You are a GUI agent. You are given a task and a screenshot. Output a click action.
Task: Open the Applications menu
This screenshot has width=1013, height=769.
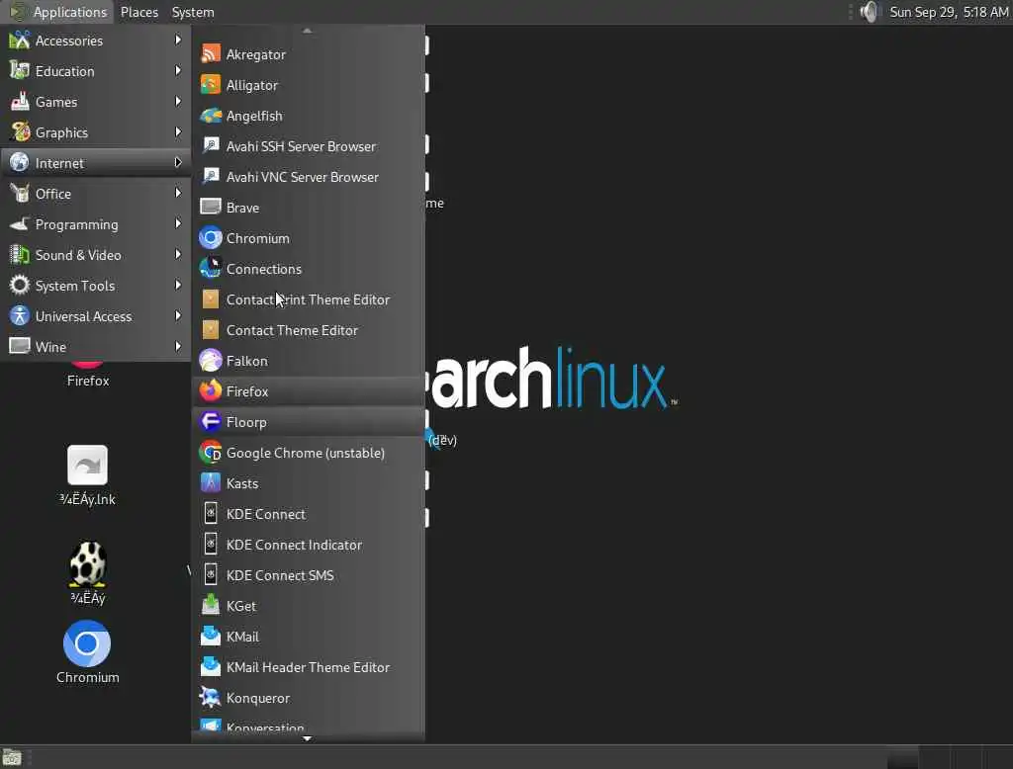pyautogui.click(x=58, y=12)
